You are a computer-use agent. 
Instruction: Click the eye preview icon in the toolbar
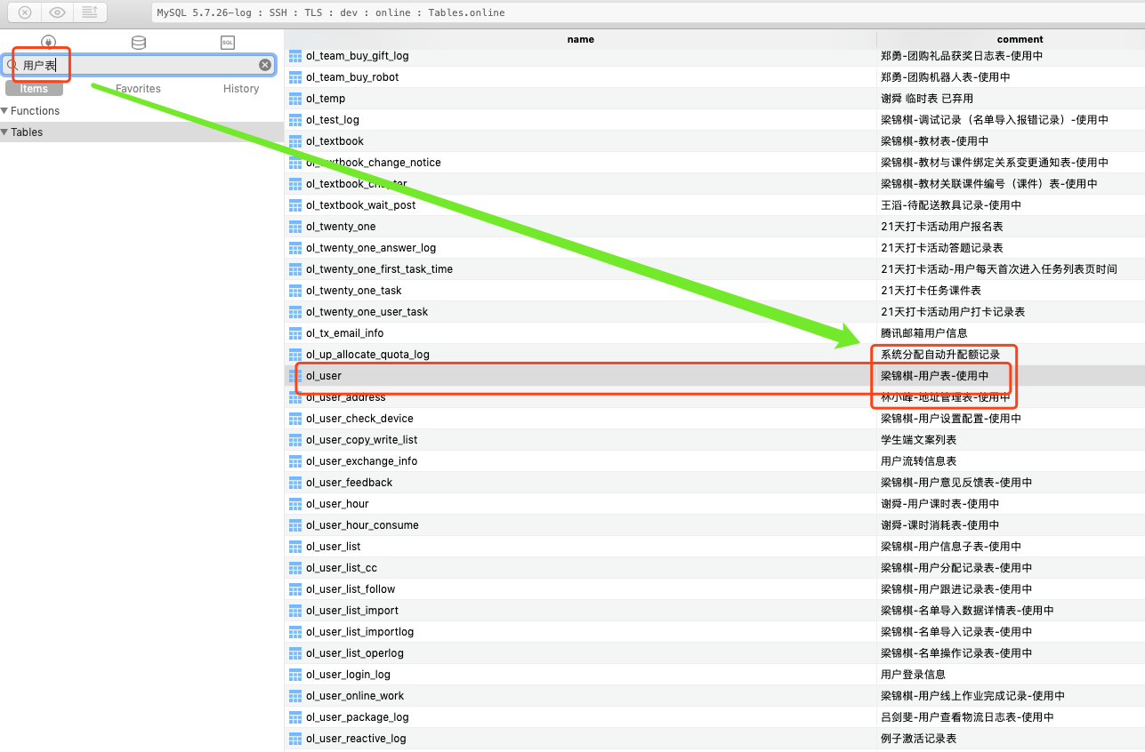tap(56, 12)
